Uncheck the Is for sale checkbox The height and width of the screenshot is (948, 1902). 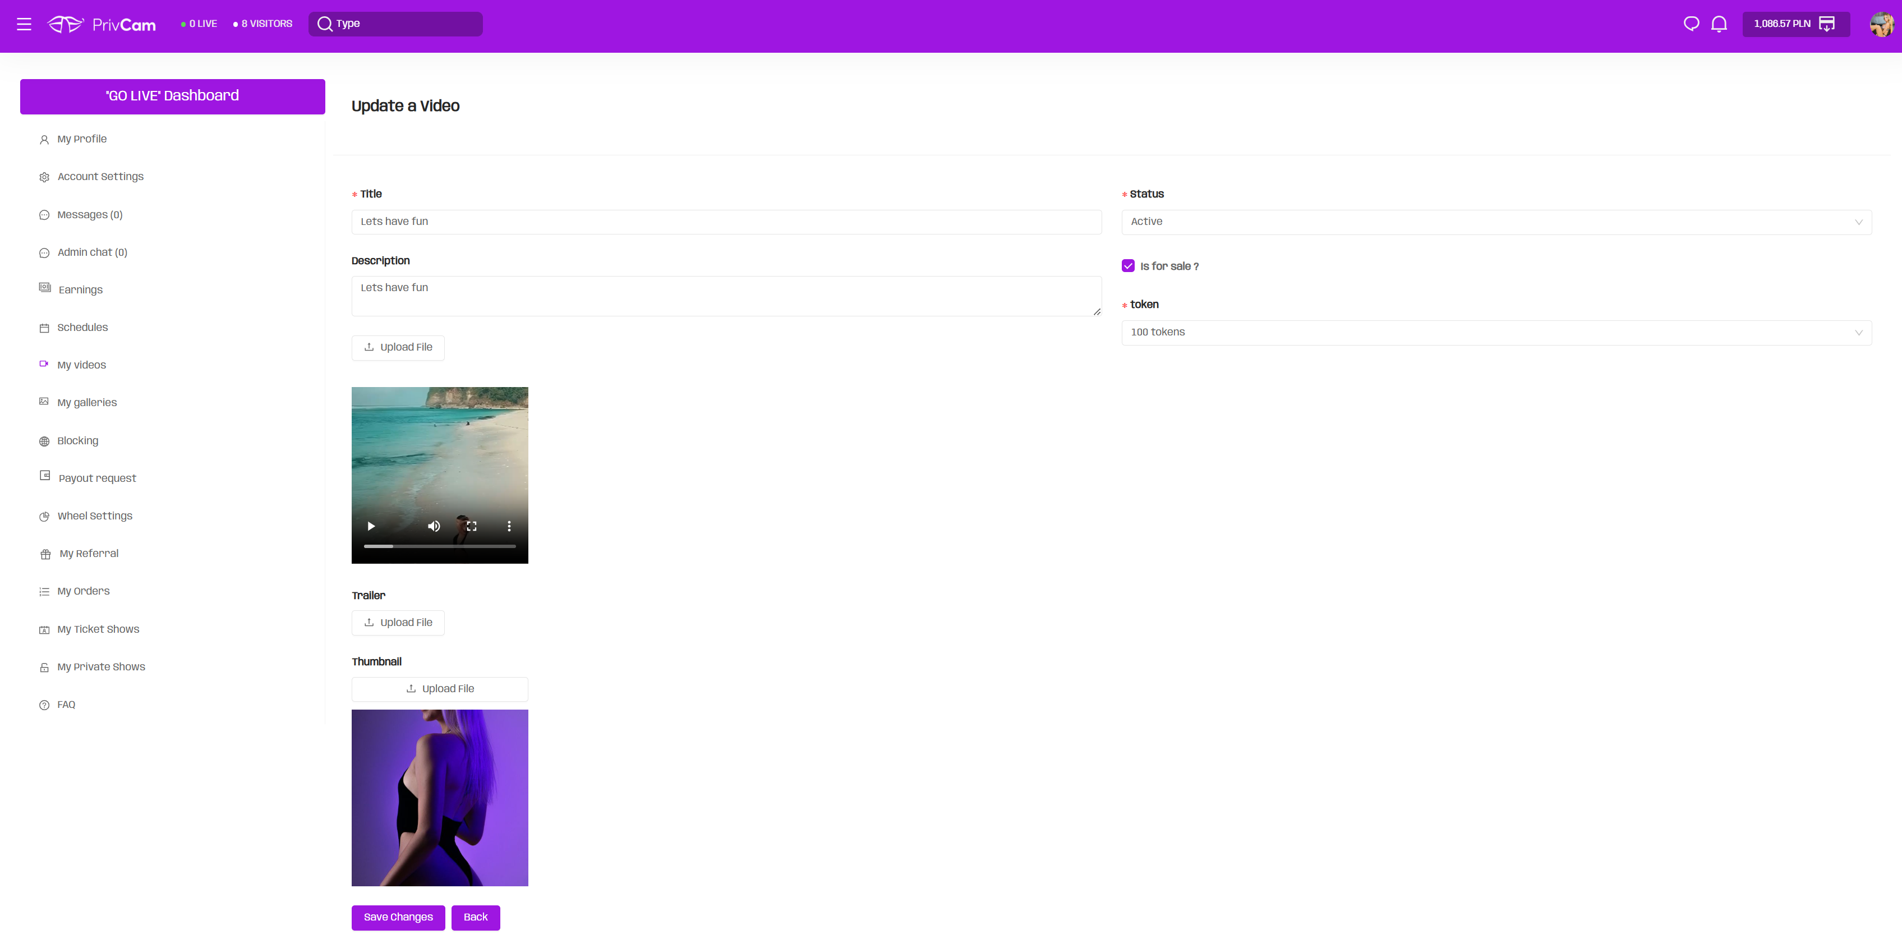1127,266
